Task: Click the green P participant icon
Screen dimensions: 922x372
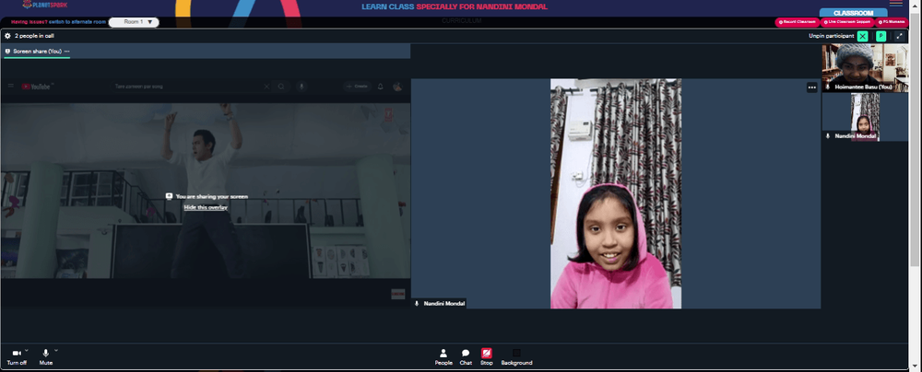Action: pyautogui.click(x=881, y=36)
